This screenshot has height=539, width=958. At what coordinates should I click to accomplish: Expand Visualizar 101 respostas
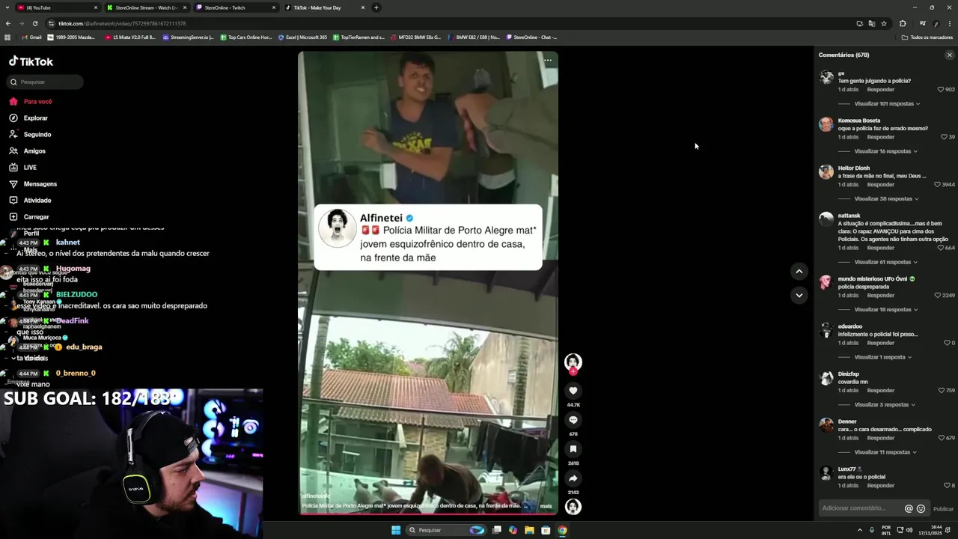pyautogui.click(x=887, y=103)
